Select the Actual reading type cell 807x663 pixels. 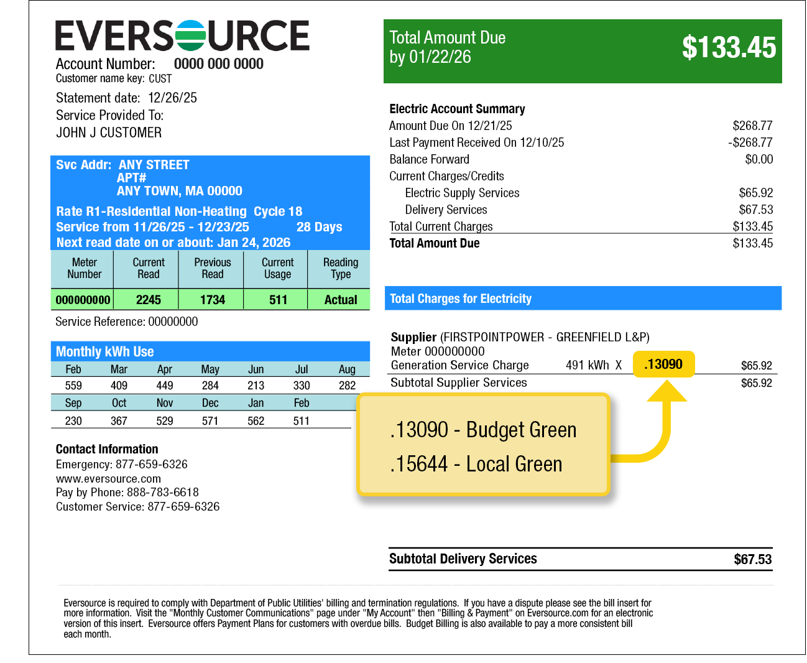[340, 299]
